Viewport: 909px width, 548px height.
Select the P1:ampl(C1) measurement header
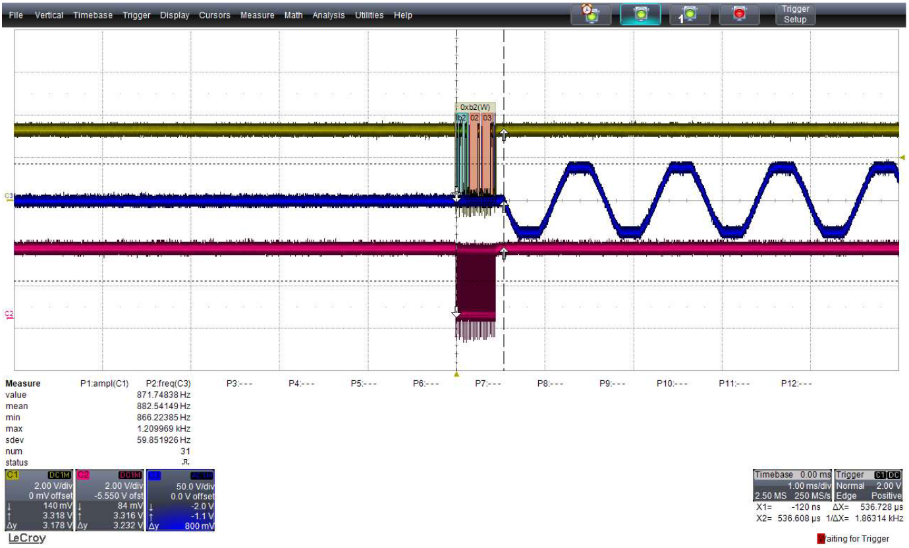[x=103, y=384]
